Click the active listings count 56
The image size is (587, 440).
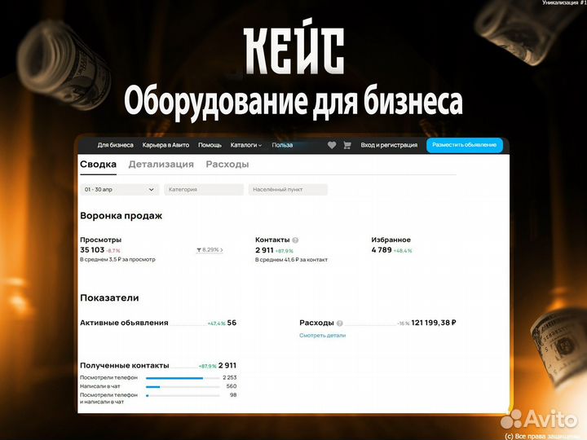pos(232,323)
